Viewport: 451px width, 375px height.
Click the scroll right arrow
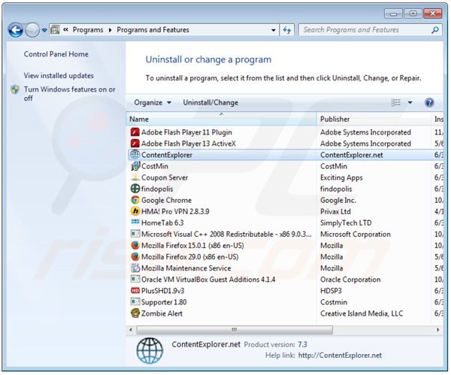click(437, 330)
